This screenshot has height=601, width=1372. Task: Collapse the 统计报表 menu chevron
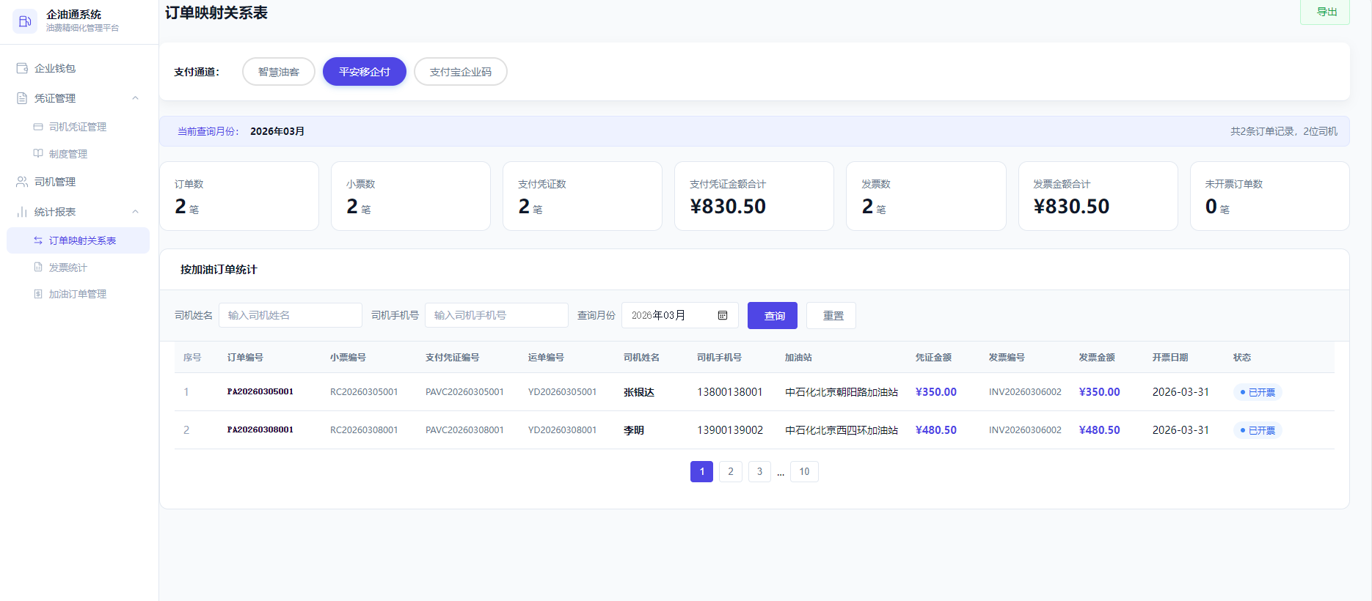pos(135,212)
